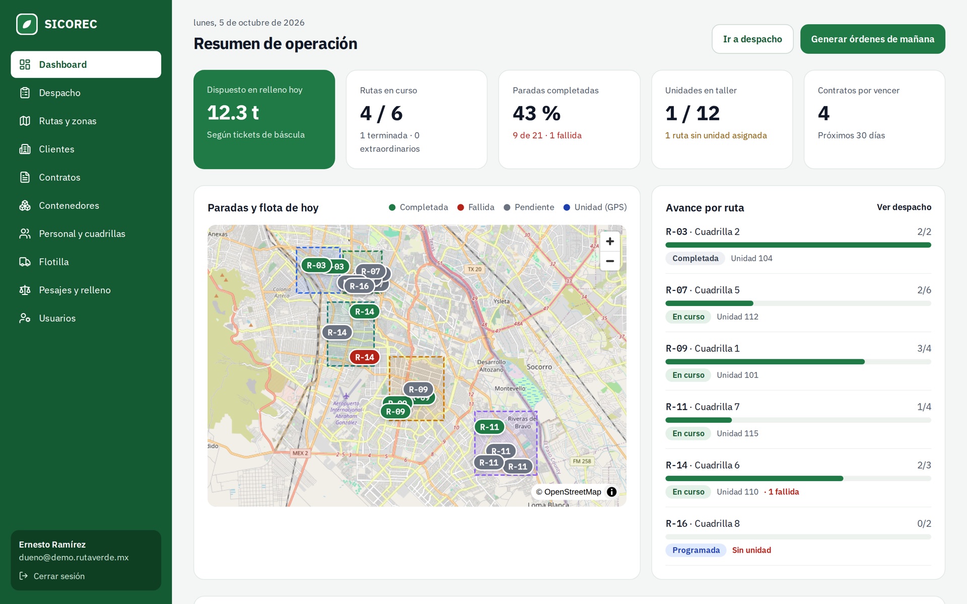Click Generar órdenes de mañana
Screen dimensions: 967x604
pos(872,39)
